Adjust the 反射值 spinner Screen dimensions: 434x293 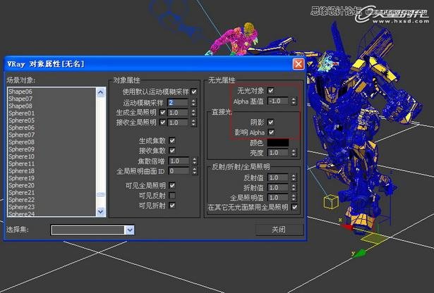pyautogui.click(x=294, y=177)
